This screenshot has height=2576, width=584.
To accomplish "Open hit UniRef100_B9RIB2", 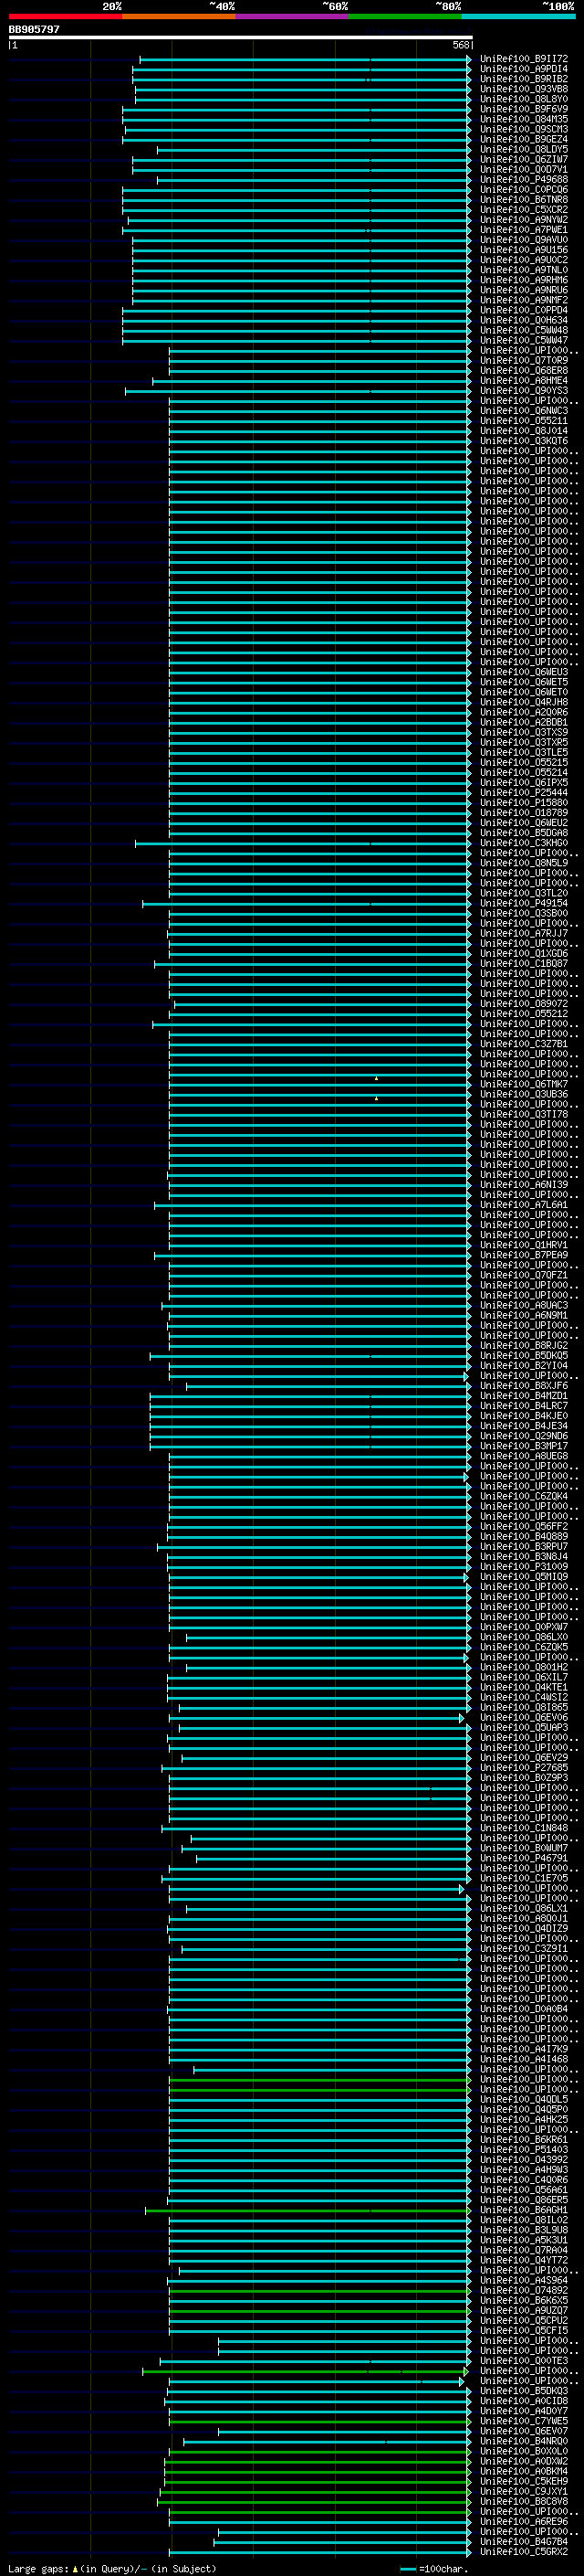I will (x=524, y=79).
